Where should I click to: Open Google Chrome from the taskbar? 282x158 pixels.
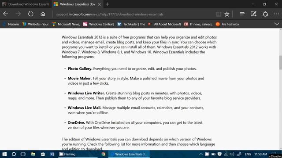(x=103, y=154)
